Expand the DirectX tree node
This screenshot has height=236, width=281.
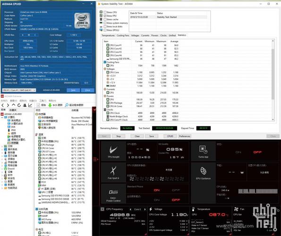[x=2, y=169]
